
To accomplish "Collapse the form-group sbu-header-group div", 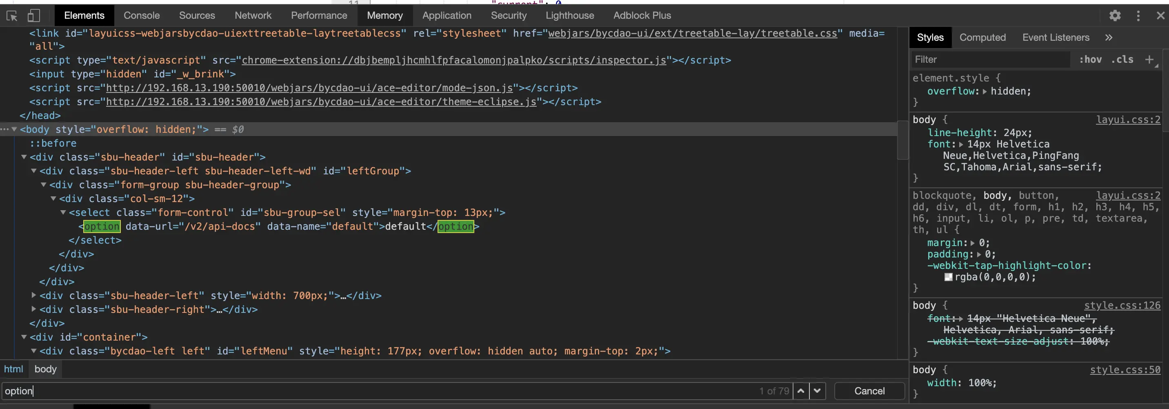I will 44,185.
